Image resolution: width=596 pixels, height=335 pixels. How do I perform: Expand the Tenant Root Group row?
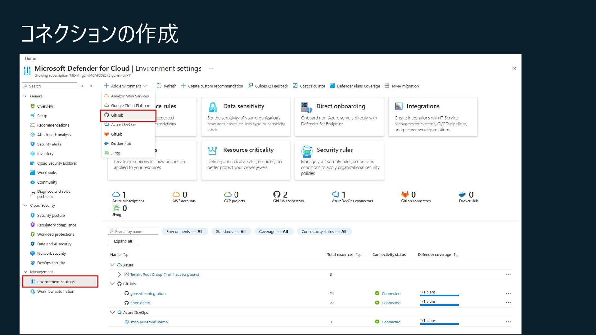coord(119,275)
